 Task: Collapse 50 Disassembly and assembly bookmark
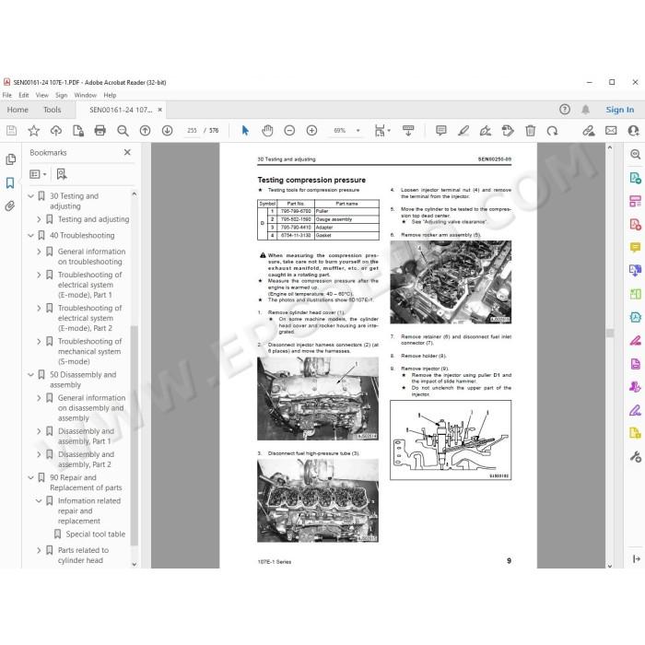point(30,375)
